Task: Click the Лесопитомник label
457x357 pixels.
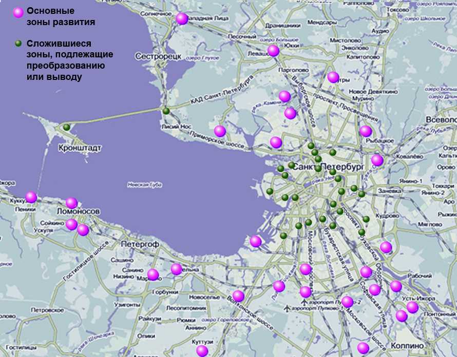Action: [186, 308]
